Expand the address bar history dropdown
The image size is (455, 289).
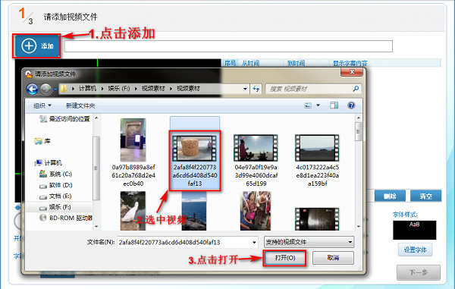[x=245, y=89]
